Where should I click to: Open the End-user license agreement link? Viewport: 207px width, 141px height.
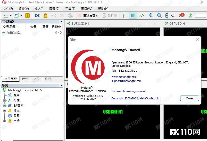coord(128,91)
